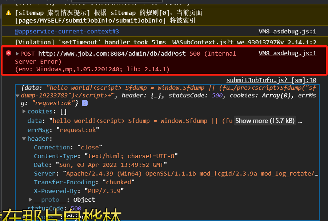Screen dimensions: 328x221
Task: Click the yellow sitemap warning triangle icon
Action: 8,13
